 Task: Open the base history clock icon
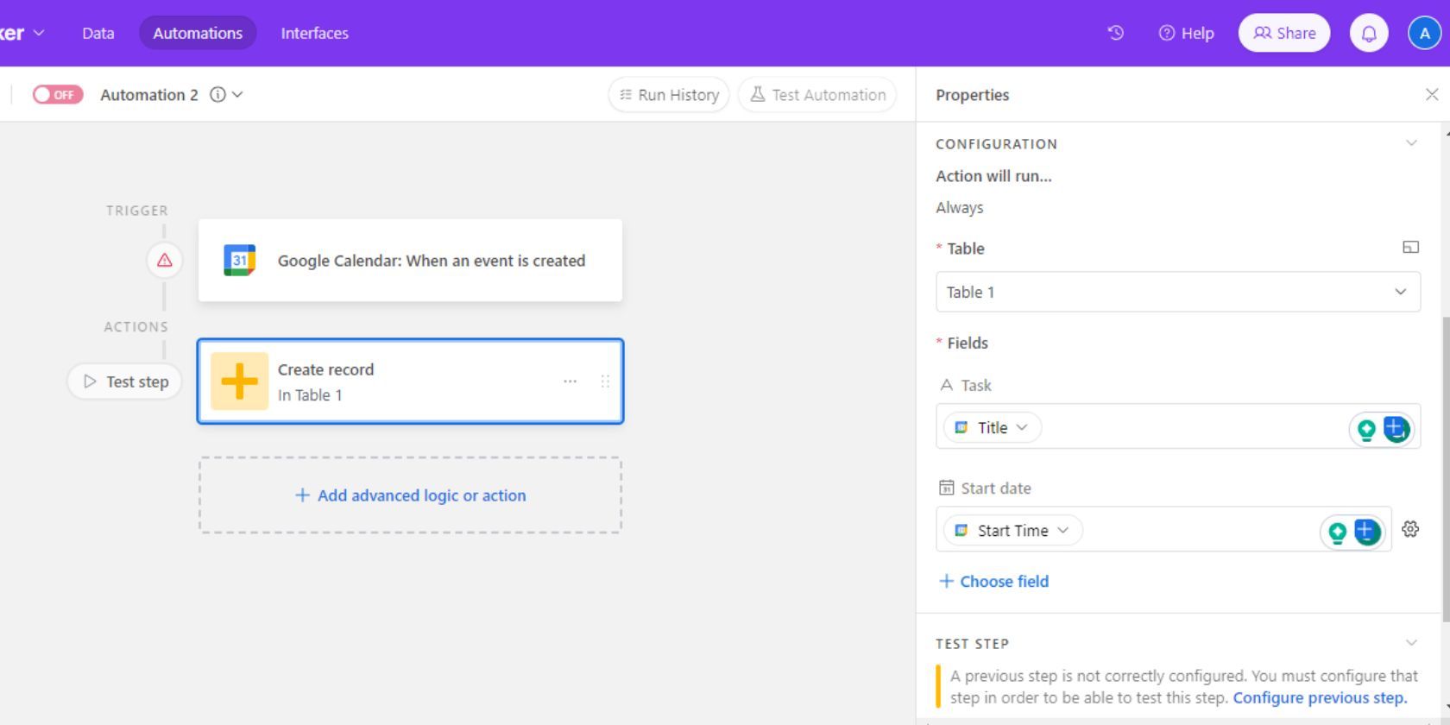pos(1115,33)
